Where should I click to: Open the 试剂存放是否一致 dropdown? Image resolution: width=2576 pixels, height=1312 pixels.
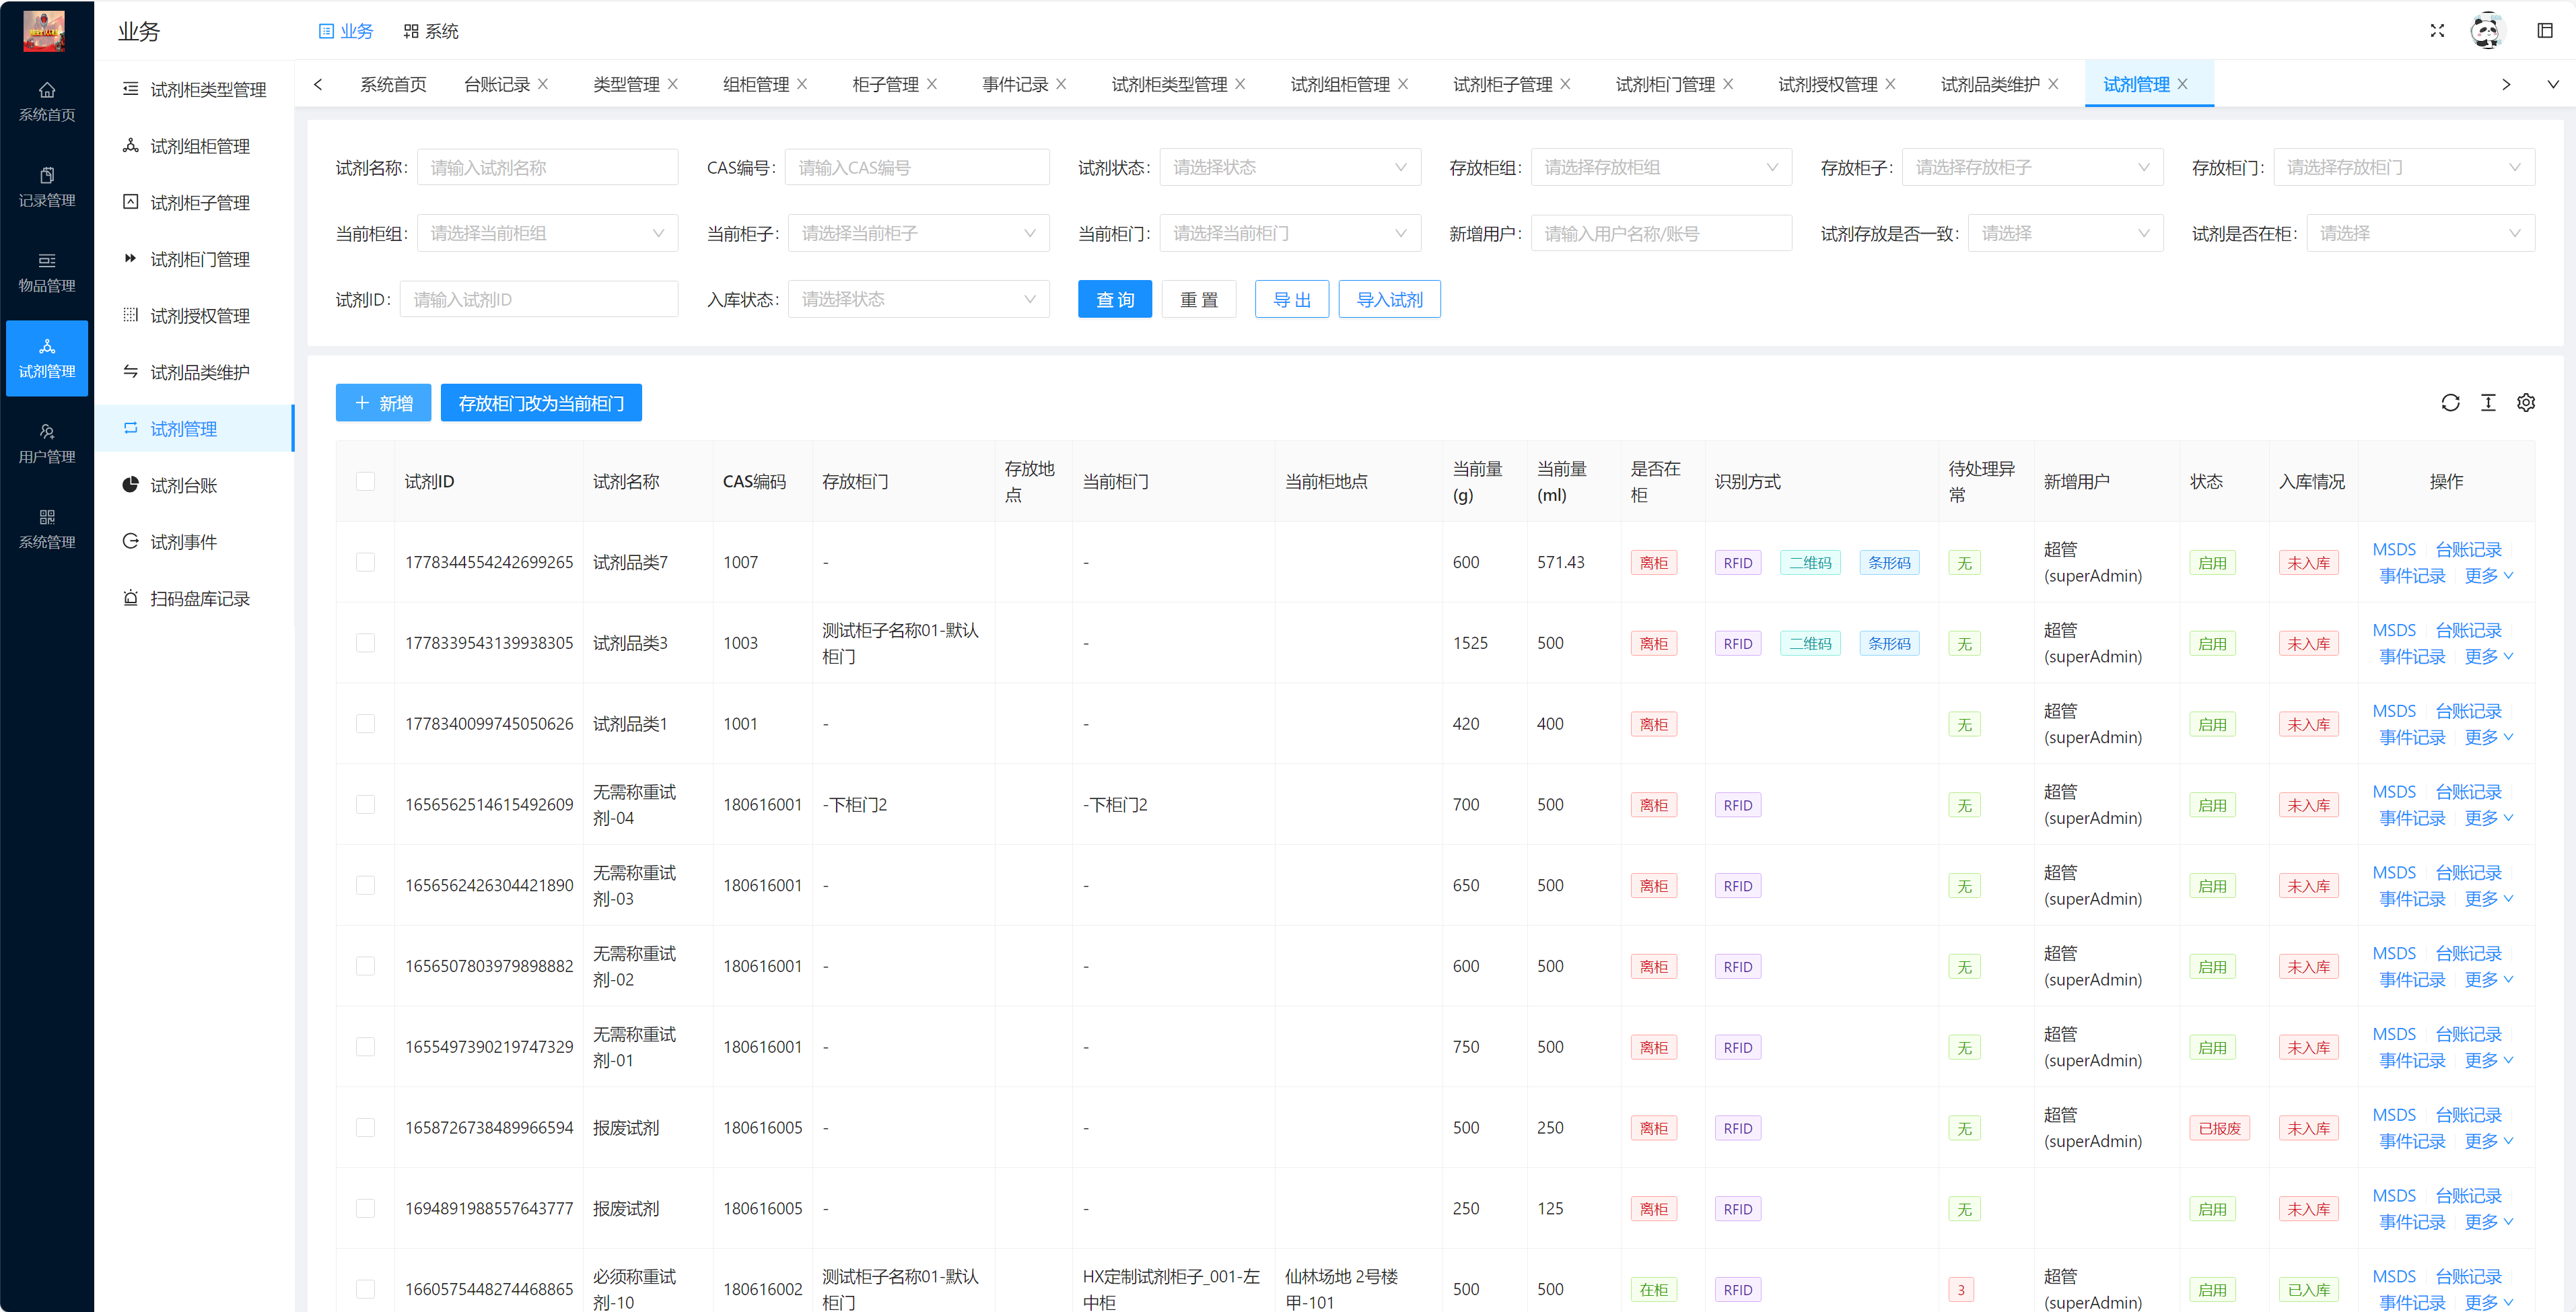(x=2065, y=233)
